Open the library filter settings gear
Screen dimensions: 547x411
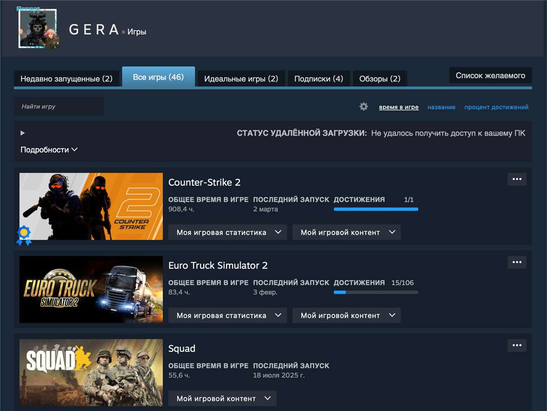(x=363, y=106)
